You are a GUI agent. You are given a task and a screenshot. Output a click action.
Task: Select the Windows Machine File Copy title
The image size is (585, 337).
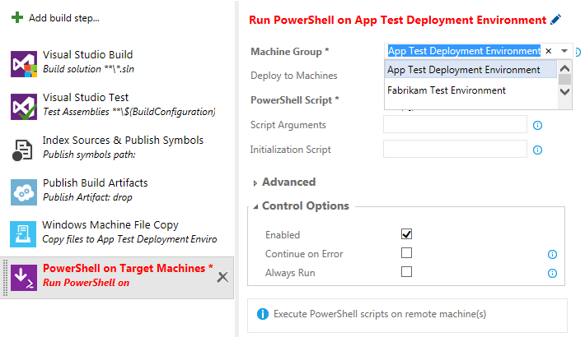[x=110, y=225]
